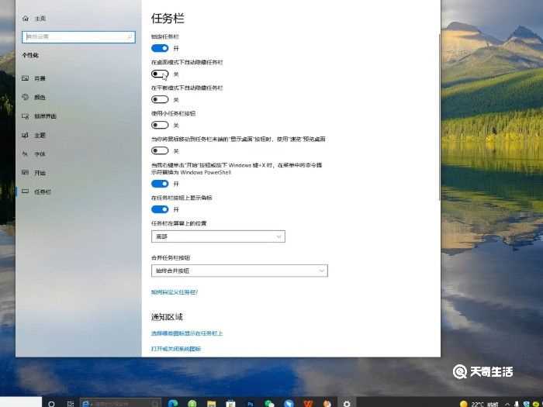Click the Find a setting search box
Image resolution: width=543 pixels, height=407 pixels.
(78, 37)
